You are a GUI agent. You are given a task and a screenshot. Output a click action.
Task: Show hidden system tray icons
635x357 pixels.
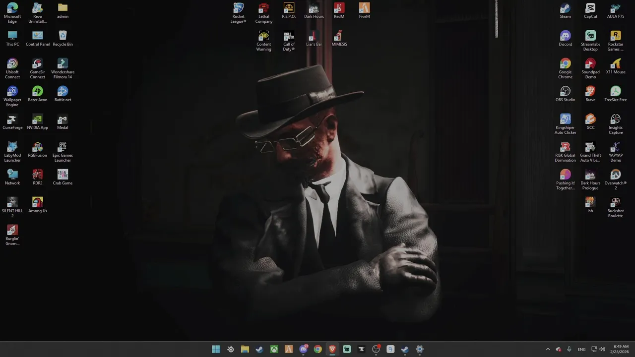[x=548, y=349]
